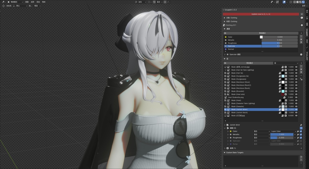Click Update now to (2, 4, 4)

point(261,14)
